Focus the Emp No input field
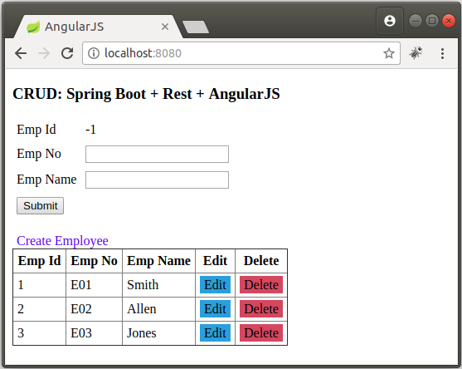The width and height of the screenshot is (462, 369). tap(157, 154)
